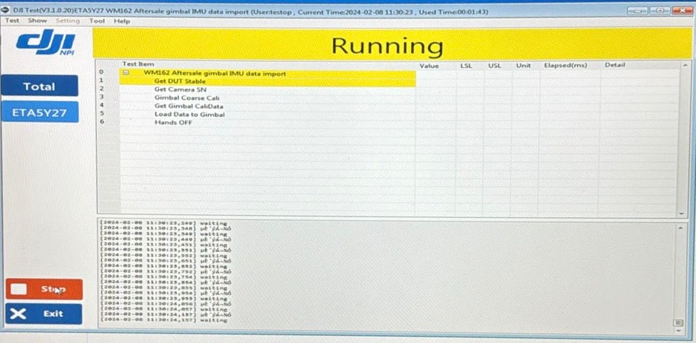Click the DJI Test app icon in title bar
The image size is (696, 343).
pyautogui.click(x=6, y=11)
